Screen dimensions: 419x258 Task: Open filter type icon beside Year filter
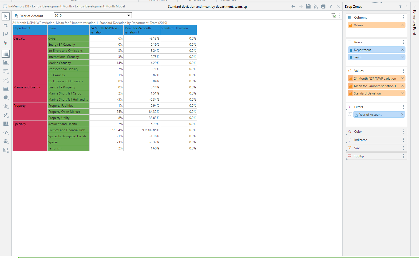click(x=350, y=114)
